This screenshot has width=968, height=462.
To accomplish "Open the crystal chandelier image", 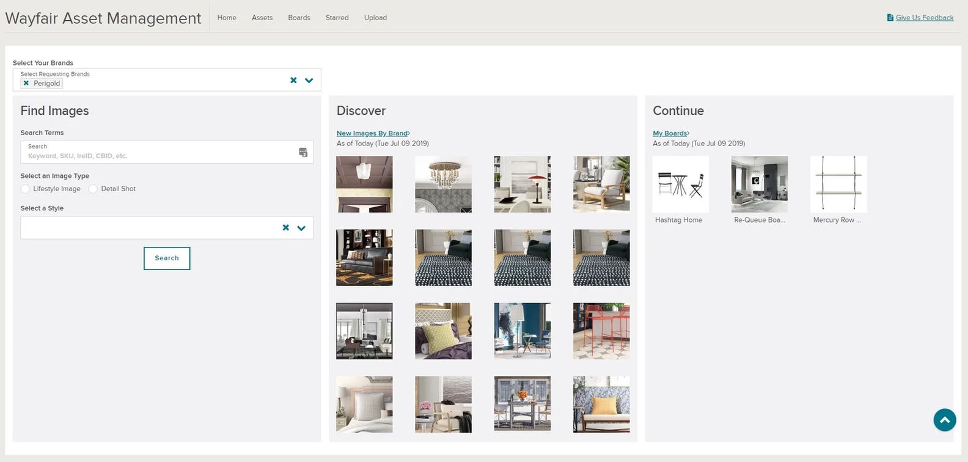I will point(443,184).
